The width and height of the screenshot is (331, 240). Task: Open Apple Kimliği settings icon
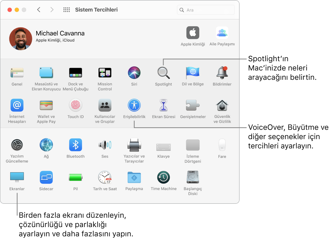coord(193,33)
